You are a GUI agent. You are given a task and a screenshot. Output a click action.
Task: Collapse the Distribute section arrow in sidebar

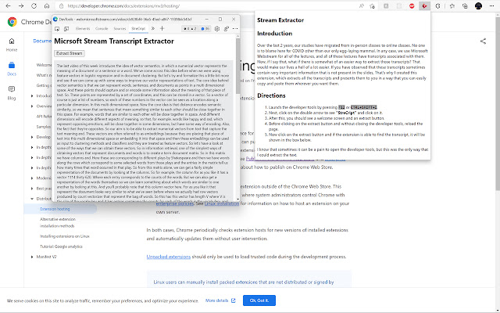point(32,199)
